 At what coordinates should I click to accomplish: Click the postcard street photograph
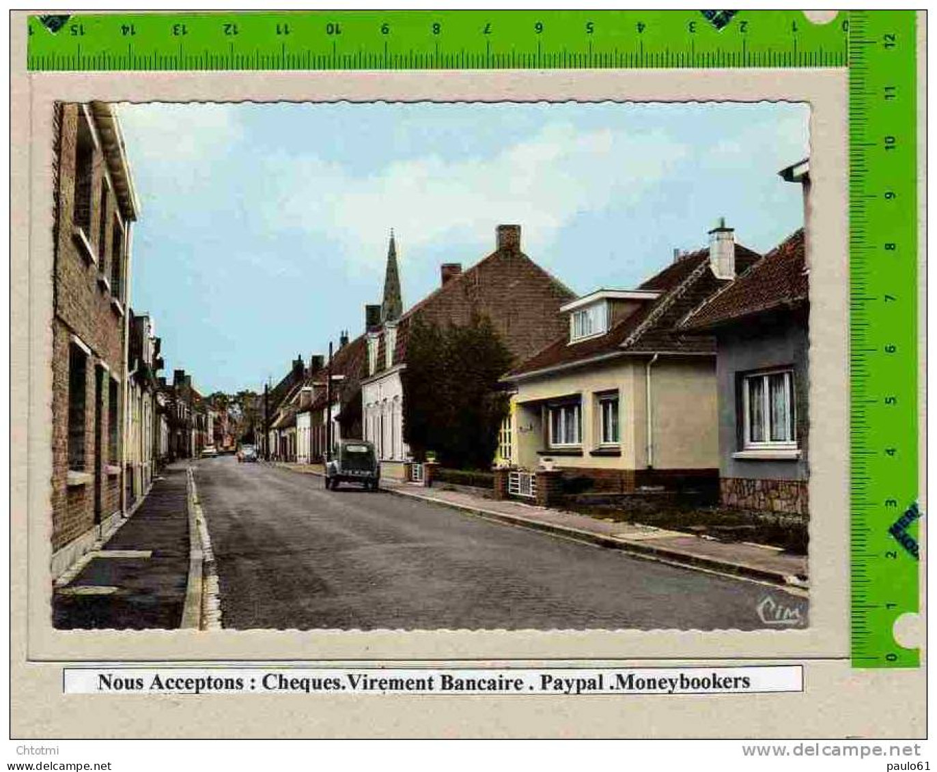(431, 365)
